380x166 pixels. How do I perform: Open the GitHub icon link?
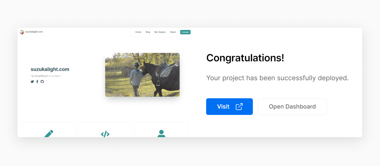pyautogui.click(x=42, y=82)
